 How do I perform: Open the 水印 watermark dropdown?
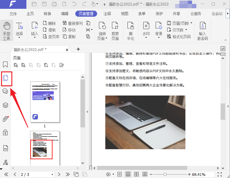[146, 38]
